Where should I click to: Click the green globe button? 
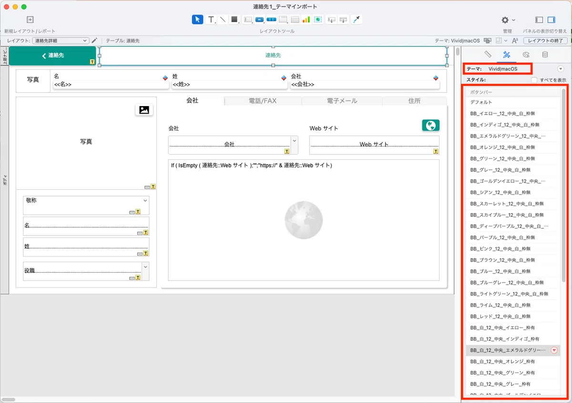click(x=431, y=125)
